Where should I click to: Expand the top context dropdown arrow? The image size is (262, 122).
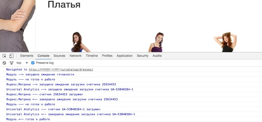(x=27, y=63)
